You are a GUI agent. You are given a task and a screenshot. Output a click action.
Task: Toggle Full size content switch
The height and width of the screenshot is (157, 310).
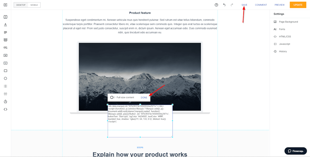tap(113, 98)
